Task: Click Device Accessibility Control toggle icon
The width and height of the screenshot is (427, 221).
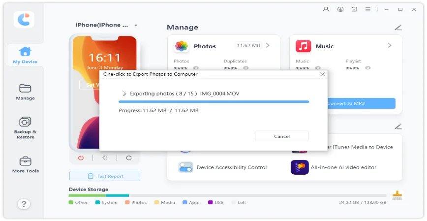Action: coord(185,167)
